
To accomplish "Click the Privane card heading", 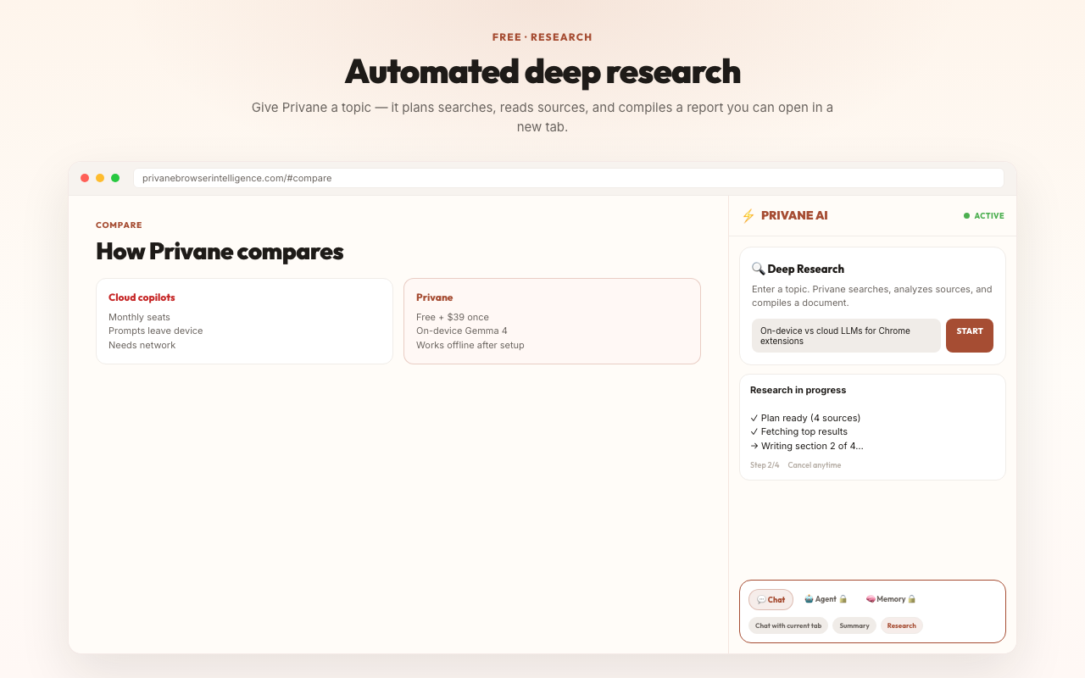I will click(434, 297).
